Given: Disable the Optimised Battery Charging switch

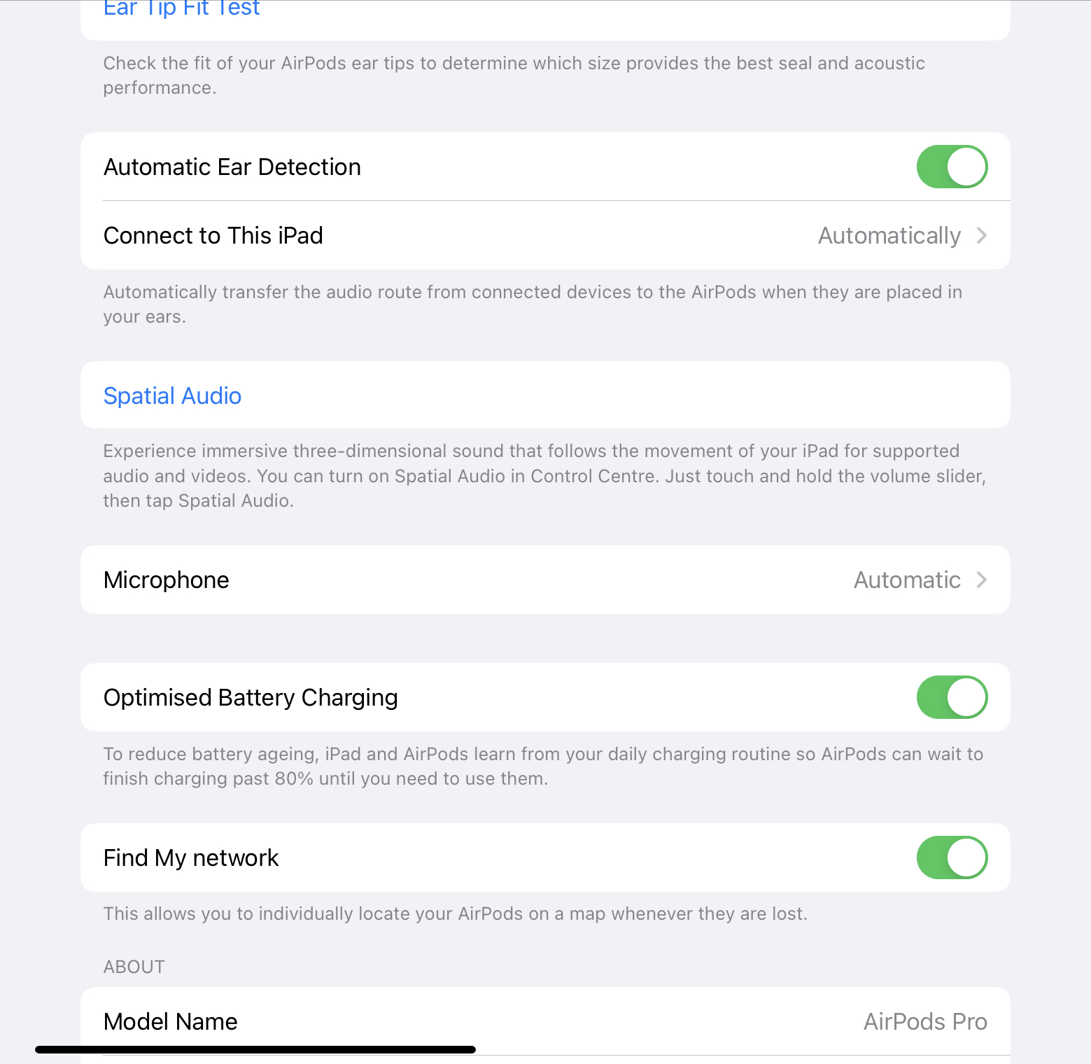Looking at the screenshot, I should (x=951, y=697).
